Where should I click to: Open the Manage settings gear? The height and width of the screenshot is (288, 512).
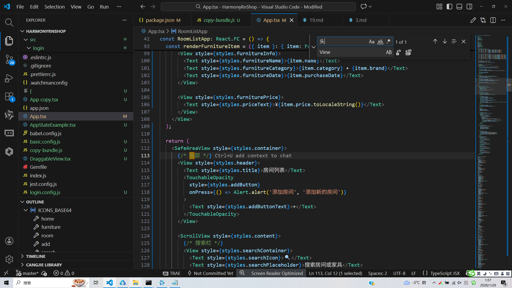(x=9, y=259)
